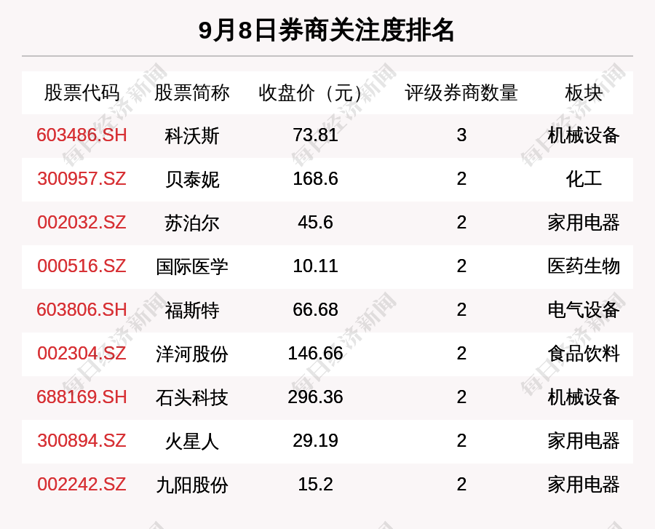Click closing price 146.66
Image resolution: width=655 pixels, height=529 pixels.
pos(315,354)
